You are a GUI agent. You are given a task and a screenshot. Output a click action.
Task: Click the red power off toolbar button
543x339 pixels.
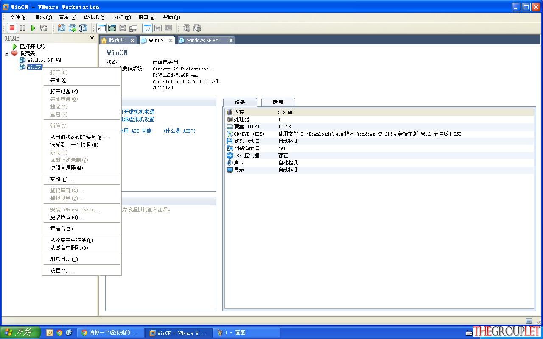pyautogui.click(x=12, y=28)
